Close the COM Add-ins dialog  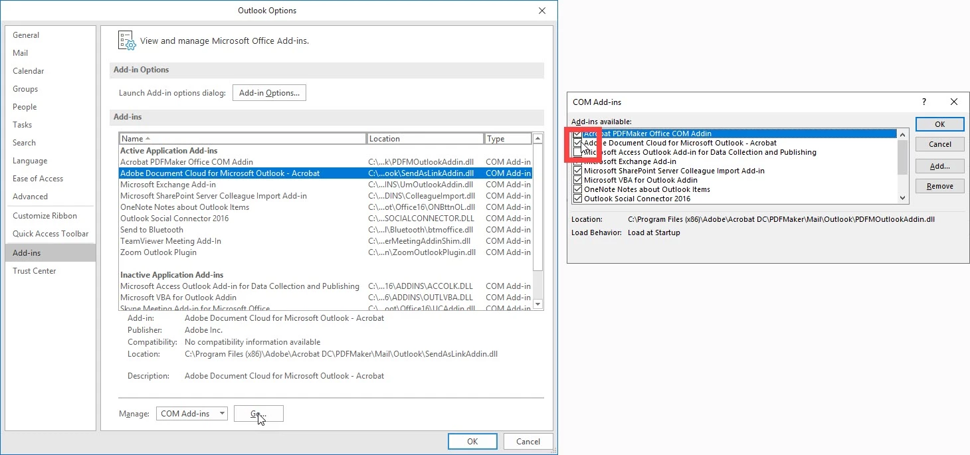click(x=954, y=102)
